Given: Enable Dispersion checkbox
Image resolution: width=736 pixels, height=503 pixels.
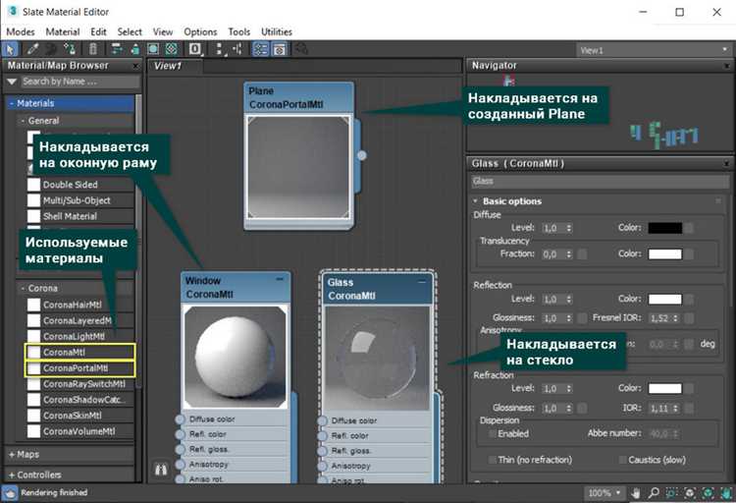Looking at the screenshot, I should tap(492, 433).
